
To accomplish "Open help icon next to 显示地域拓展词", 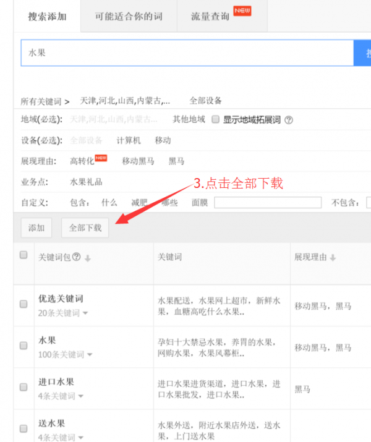I will point(289,120).
